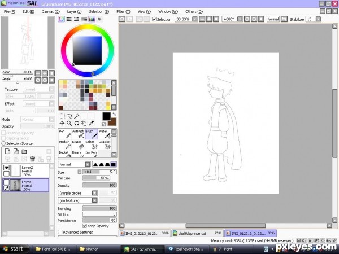Choose the lasso selection tool
This screenshot has width=339, height=254.
coord(69,116)
